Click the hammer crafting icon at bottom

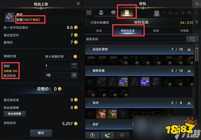107,135
